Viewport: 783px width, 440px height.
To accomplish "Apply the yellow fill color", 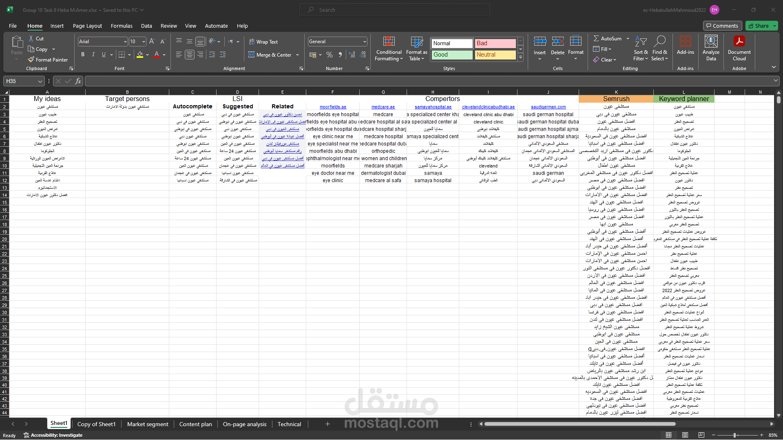I will (140, 55).
